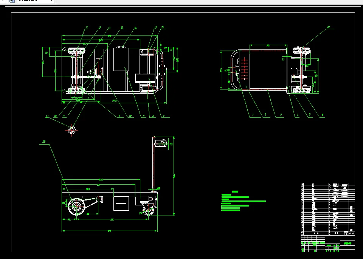The width and height of the screenshot is (363, 259).
Task: Click part balloon label 2
Action: click(265, 114)
